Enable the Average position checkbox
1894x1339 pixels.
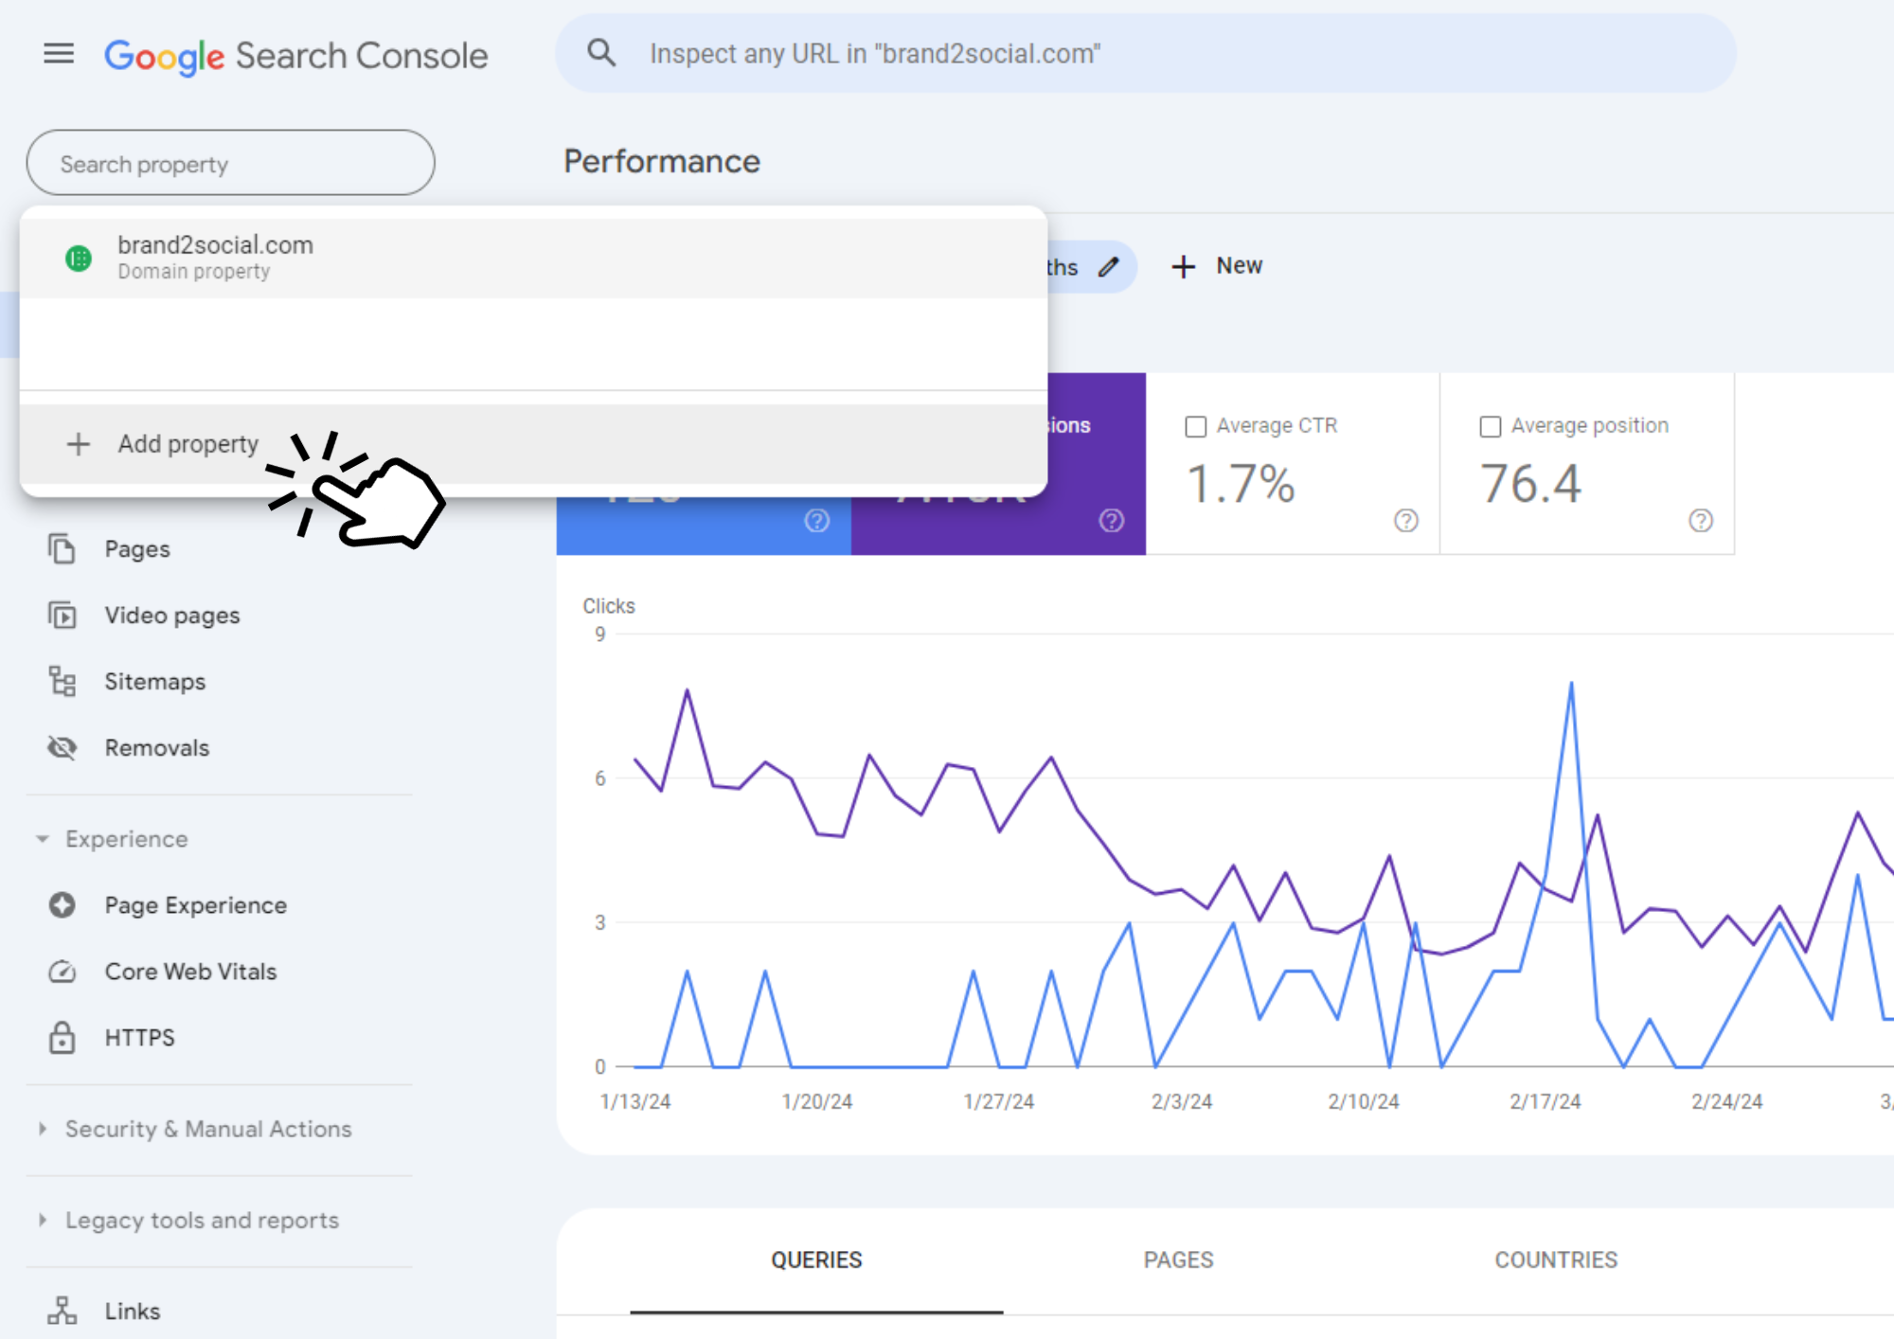(1491, 427)
